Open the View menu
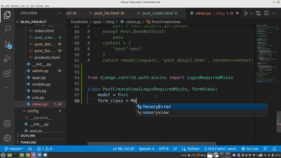The height and width of the screenshot is (158, 281). coord(22,6)
